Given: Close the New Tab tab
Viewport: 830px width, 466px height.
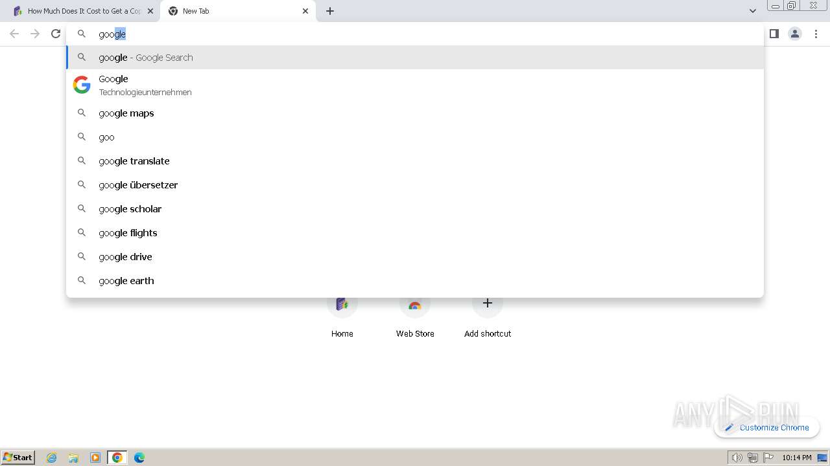Looking at the screenshot, I should click(x=305, y=11).
